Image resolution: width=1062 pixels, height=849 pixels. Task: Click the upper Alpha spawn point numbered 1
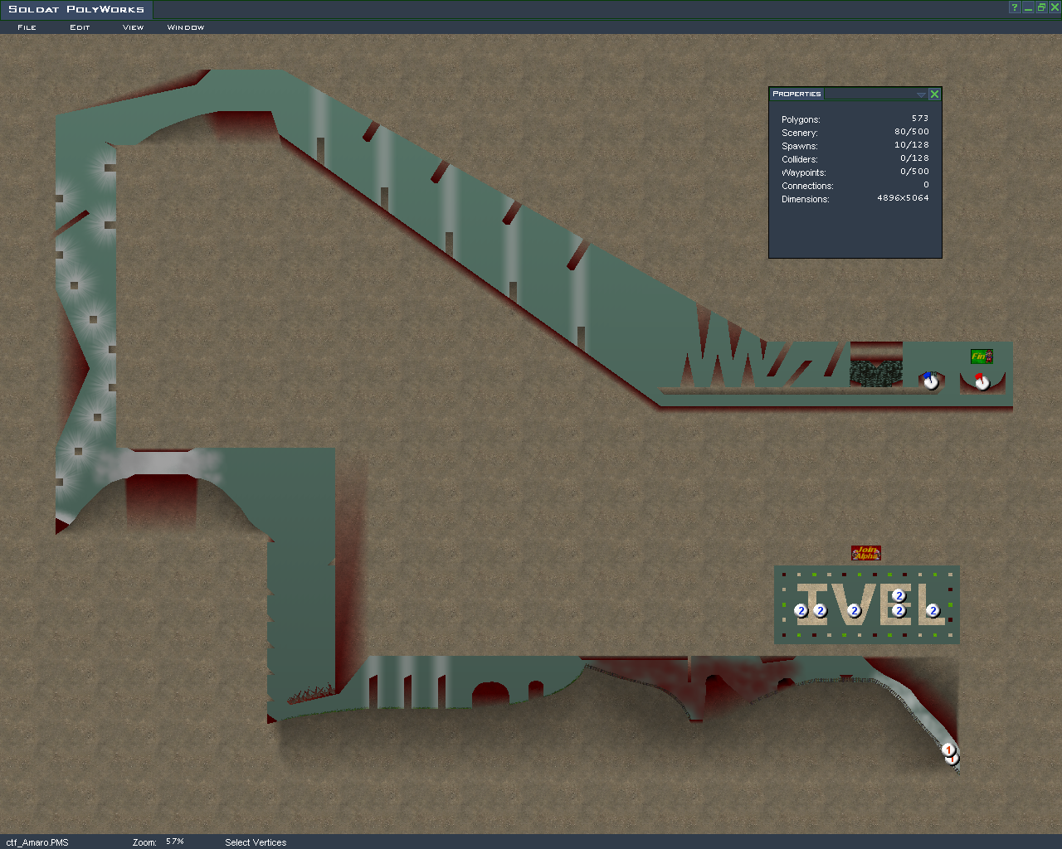948,750
